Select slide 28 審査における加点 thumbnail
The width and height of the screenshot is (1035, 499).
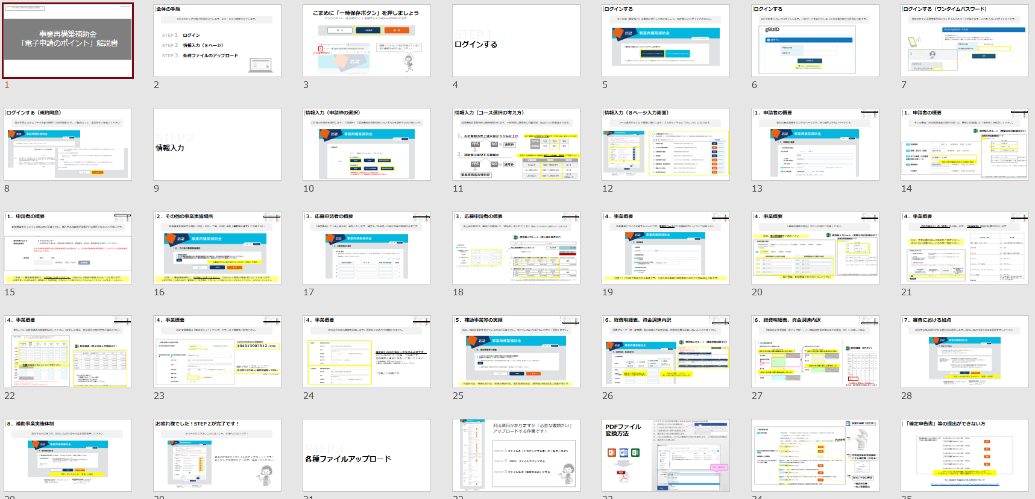tap(964, 352)
